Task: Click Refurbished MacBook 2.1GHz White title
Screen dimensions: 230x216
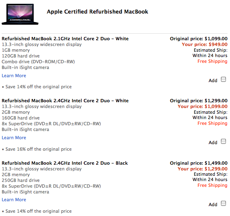Action: 65,39
